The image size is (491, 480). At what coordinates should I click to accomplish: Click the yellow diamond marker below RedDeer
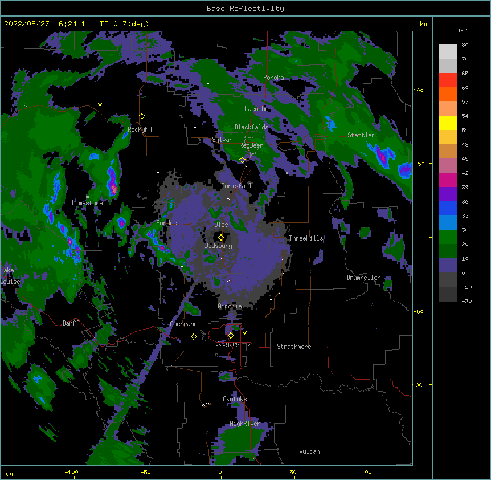pyautogui.click(x=243, y=160)
